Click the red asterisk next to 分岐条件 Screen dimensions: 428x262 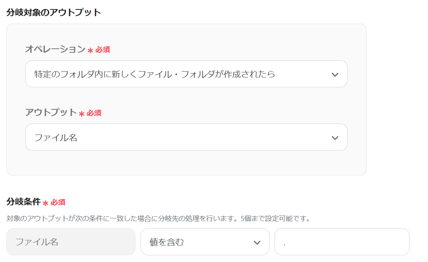click(46, 203)
